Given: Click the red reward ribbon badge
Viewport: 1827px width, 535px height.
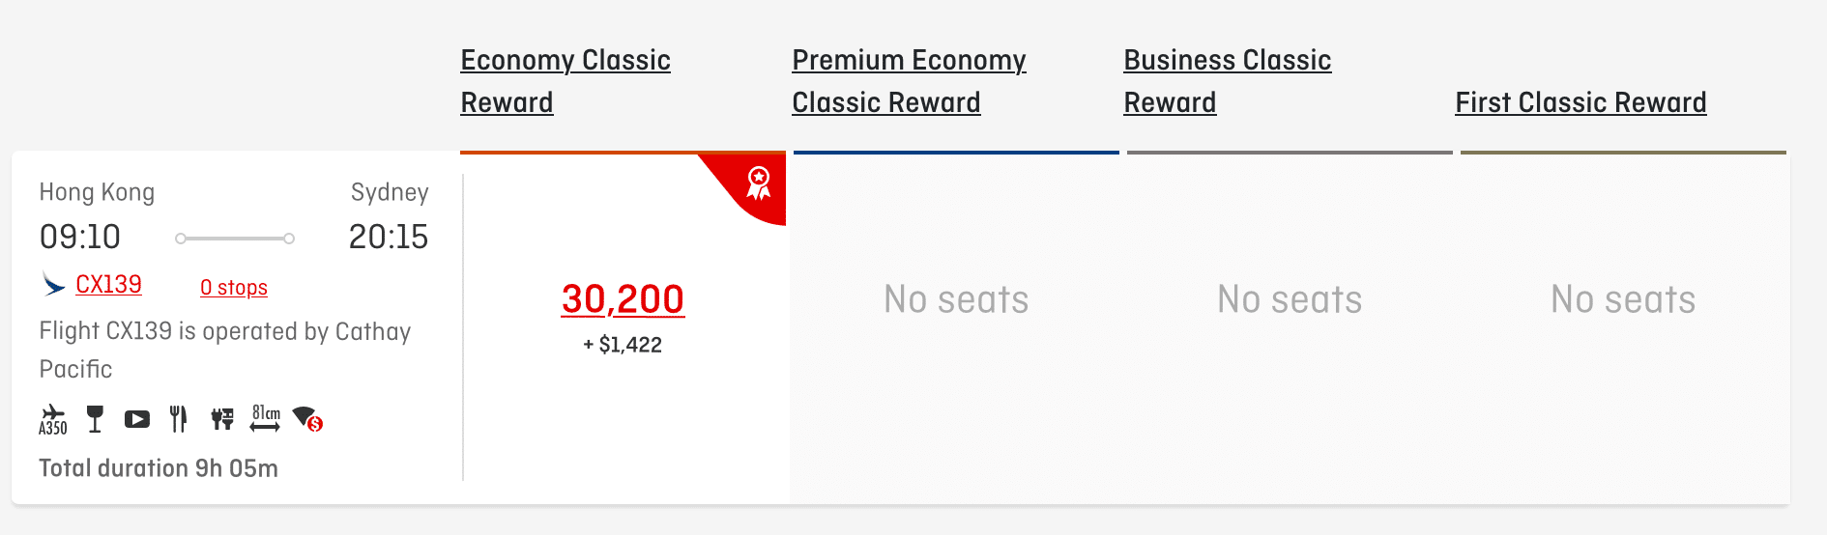Looking at the screenshot, I should click(x=759, y=183).
